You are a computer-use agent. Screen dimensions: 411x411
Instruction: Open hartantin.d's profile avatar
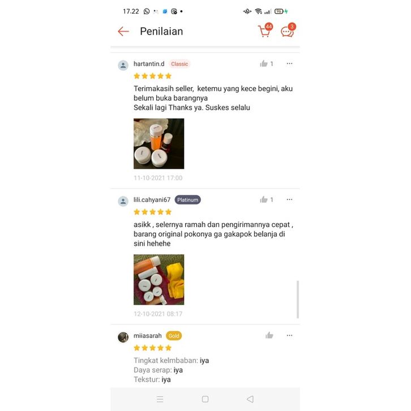(x=123, y=65)
